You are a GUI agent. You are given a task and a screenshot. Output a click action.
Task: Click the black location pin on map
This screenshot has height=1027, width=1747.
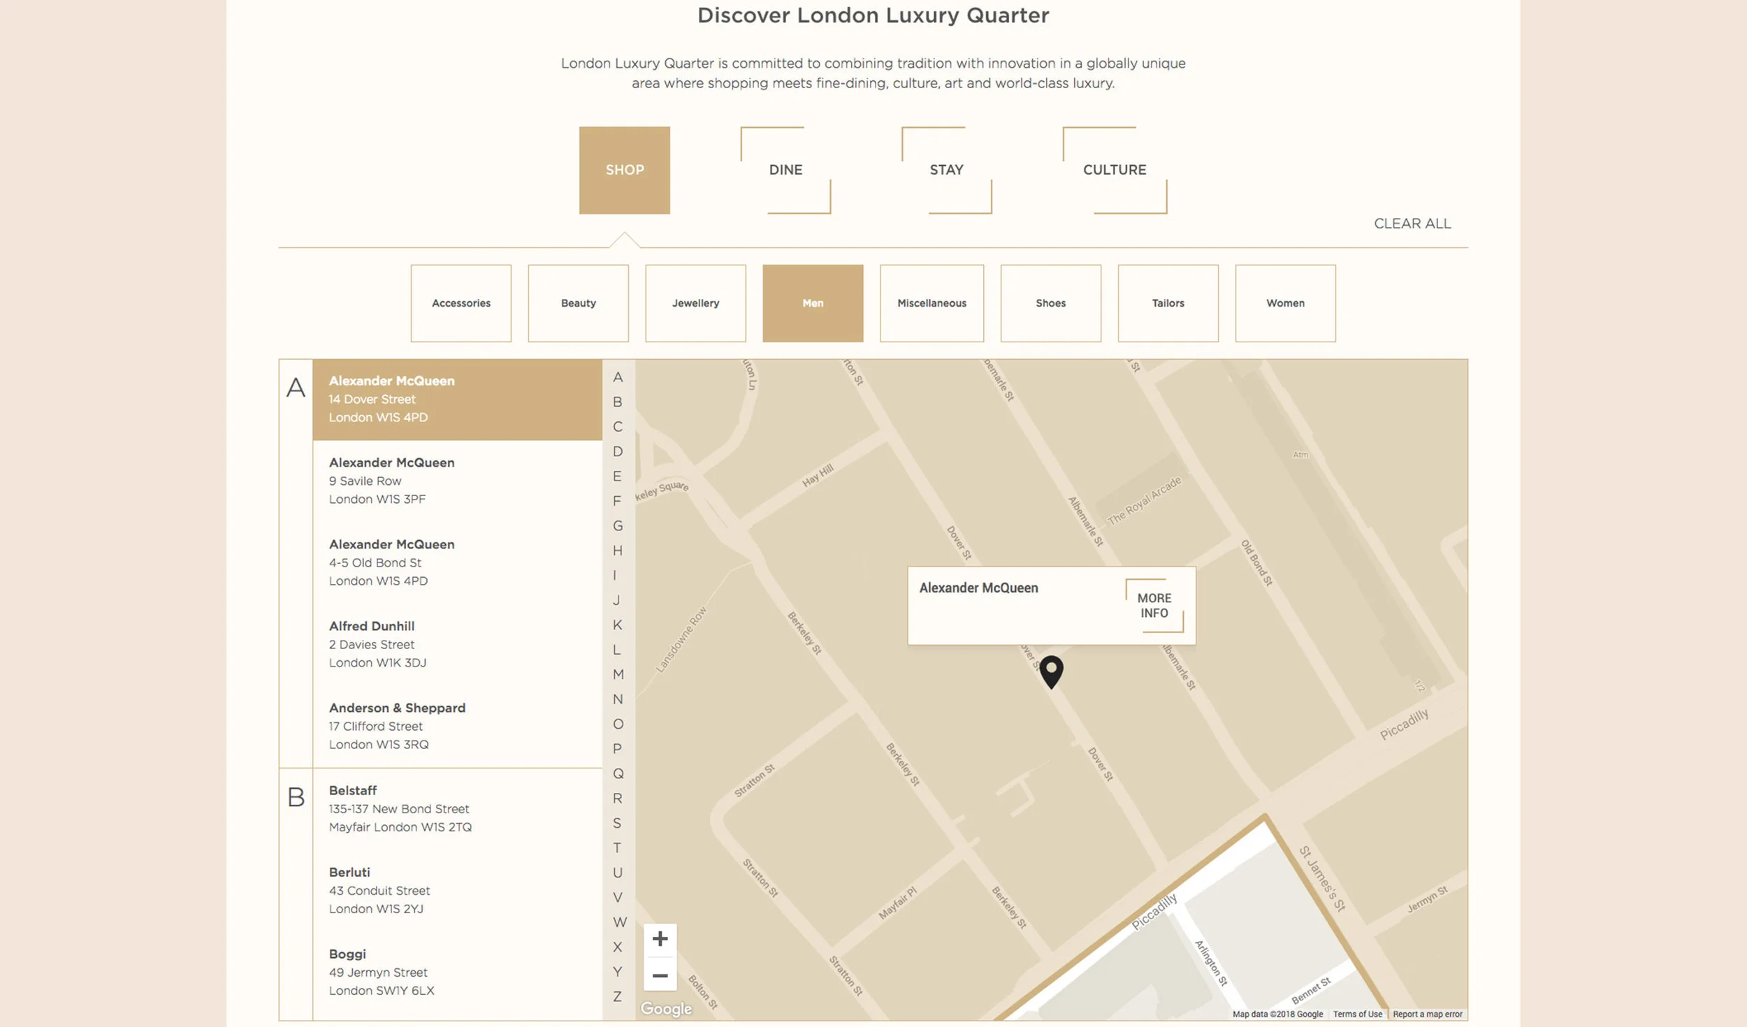click(x=1051, y=672)
